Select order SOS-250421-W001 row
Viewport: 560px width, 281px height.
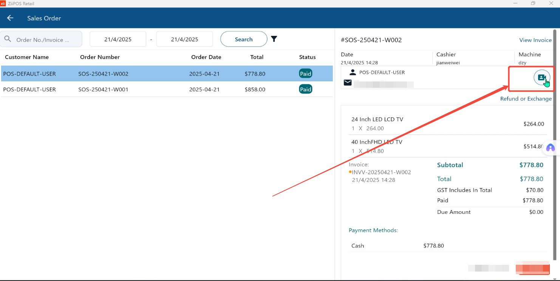pyautogui.click(x=166, y=89)
